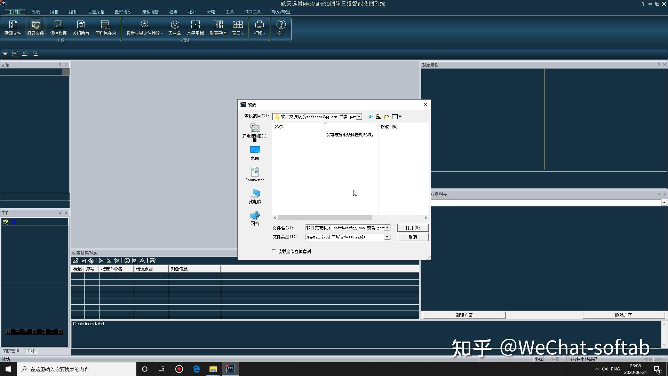Click the checkmark document icon in check results toolbar
Screen dimensions: 668x376
click(x=83, y=261)
